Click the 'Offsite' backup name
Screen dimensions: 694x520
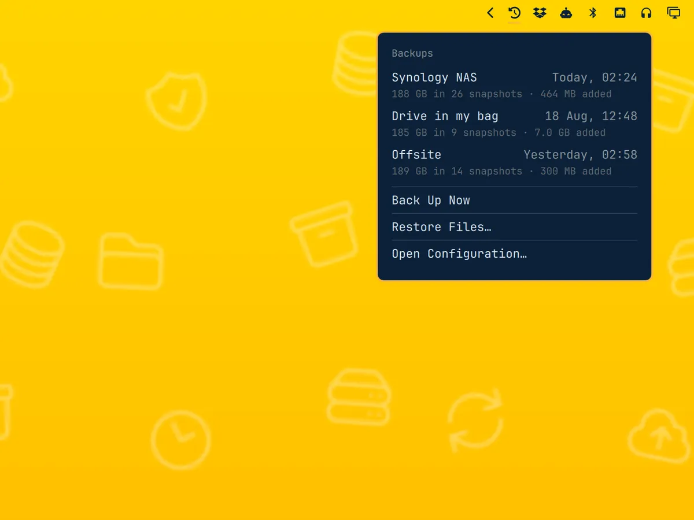pos(416,155)
